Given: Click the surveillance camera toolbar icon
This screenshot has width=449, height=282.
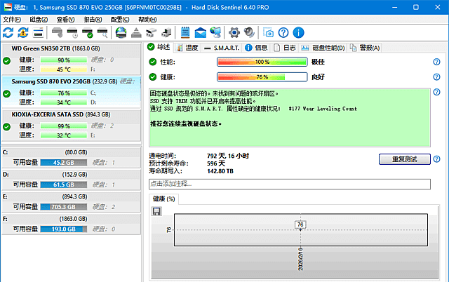Looking at the screenshot, I should point(152,33).
